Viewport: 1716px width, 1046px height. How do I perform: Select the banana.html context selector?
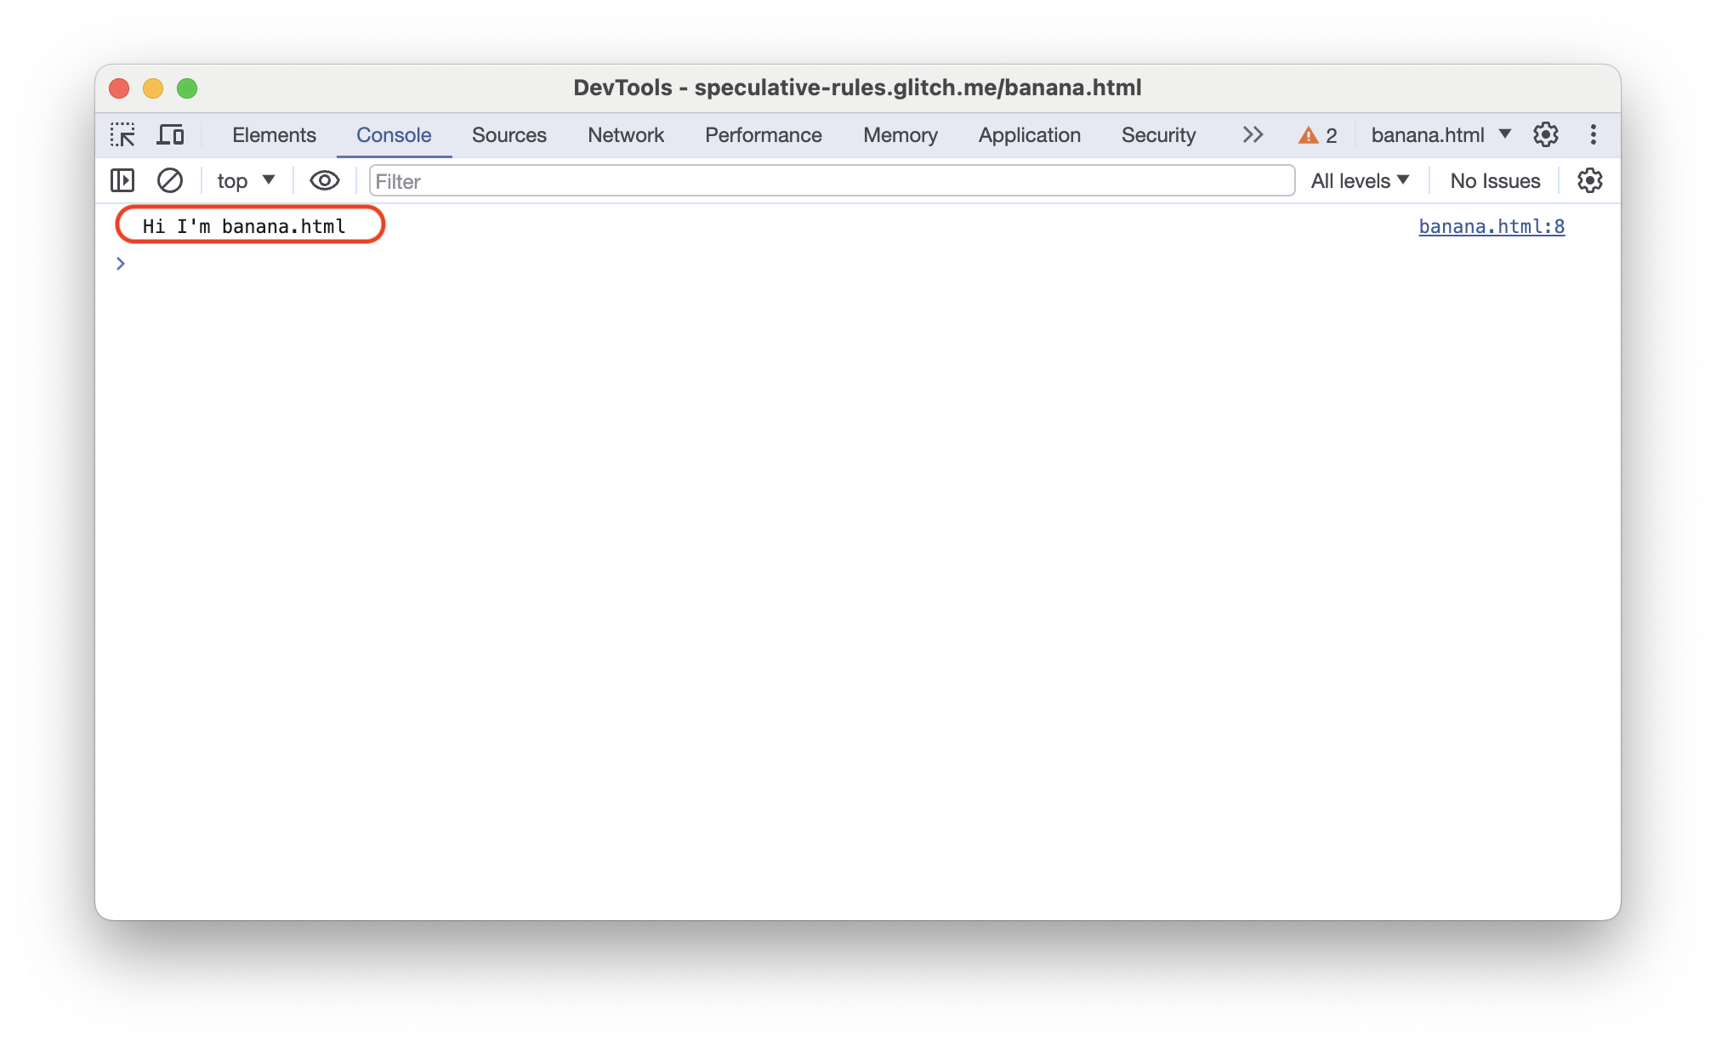pos(1440,135)
